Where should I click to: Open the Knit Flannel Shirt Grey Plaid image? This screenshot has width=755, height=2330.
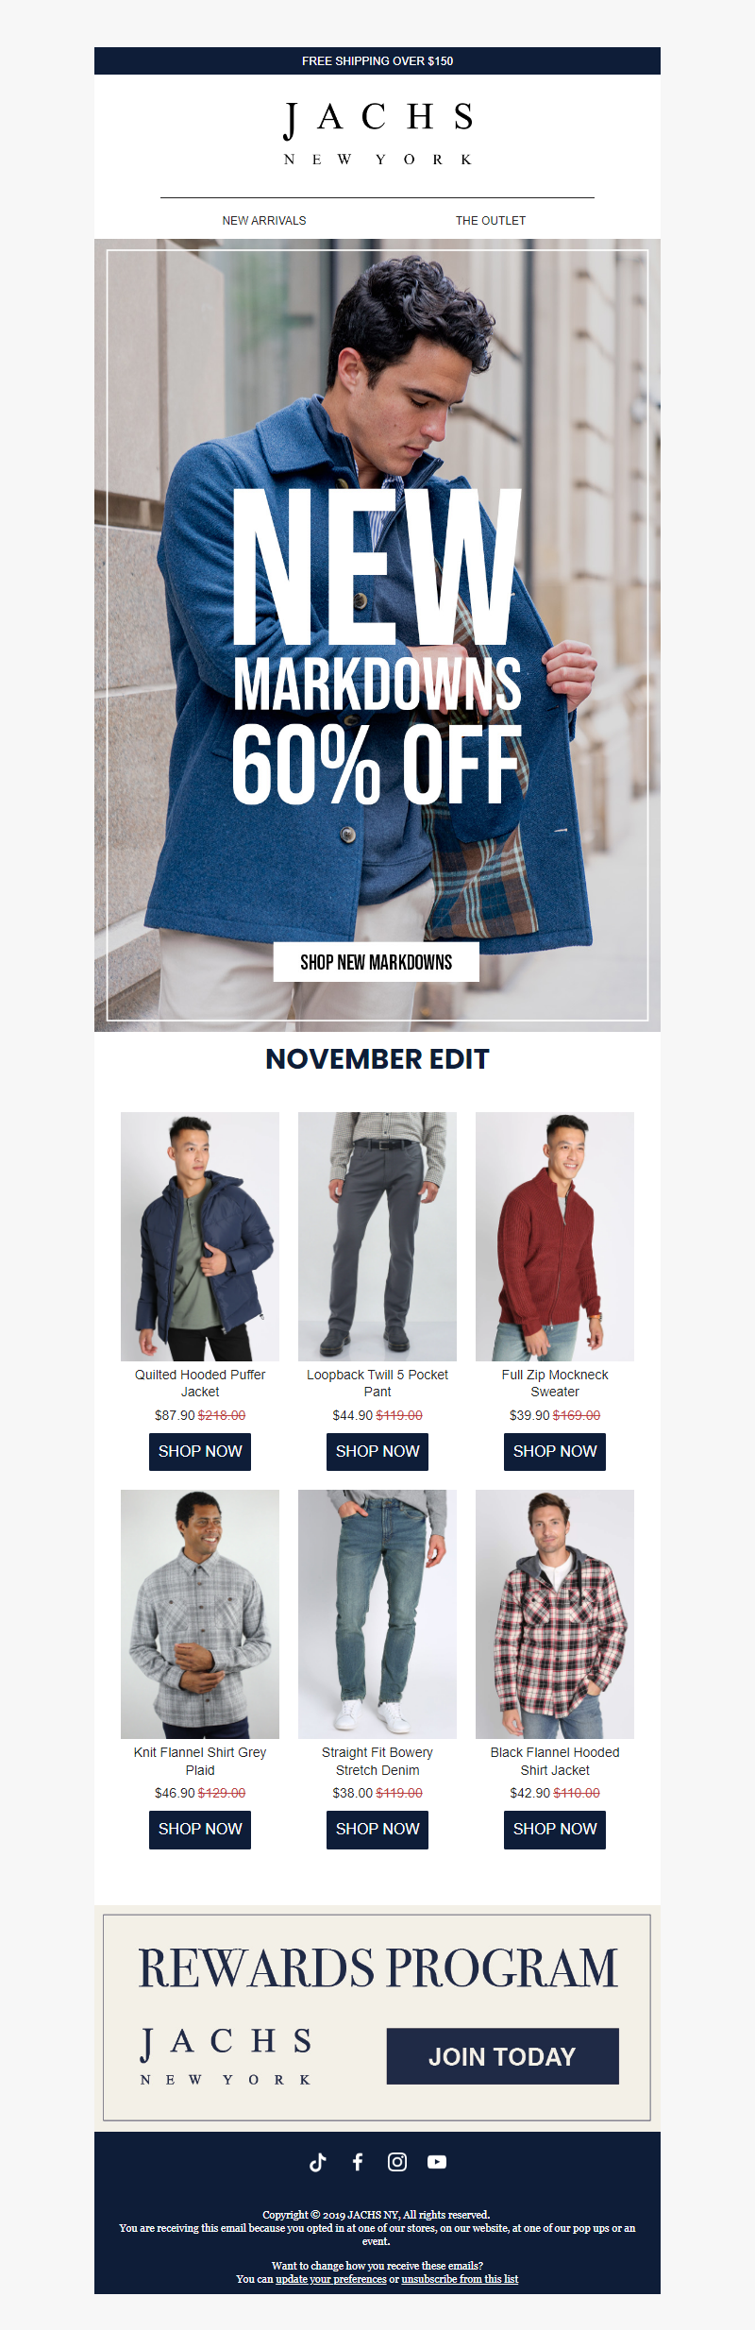click(200, 1614)
